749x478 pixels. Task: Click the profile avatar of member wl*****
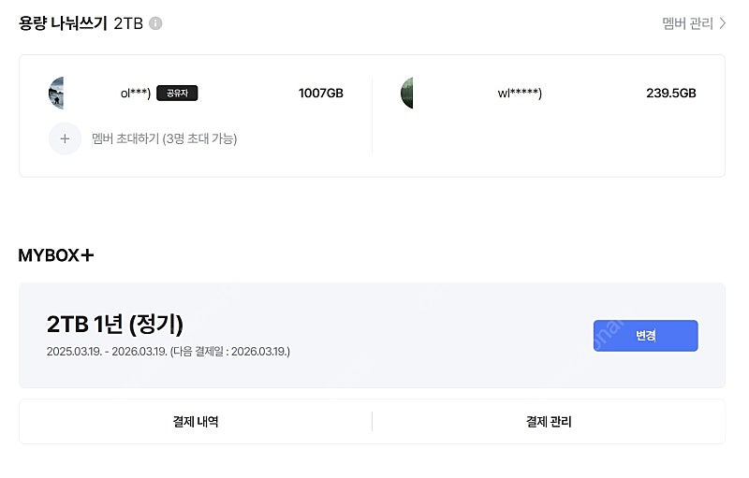407,94
